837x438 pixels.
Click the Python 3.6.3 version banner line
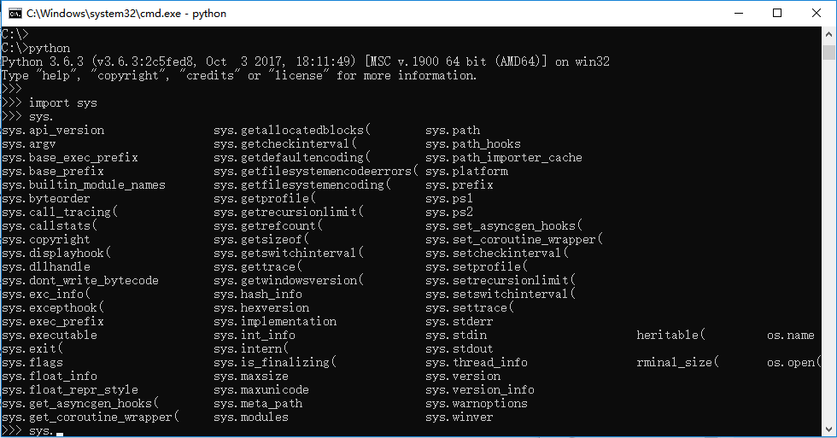tap(306, 61)
